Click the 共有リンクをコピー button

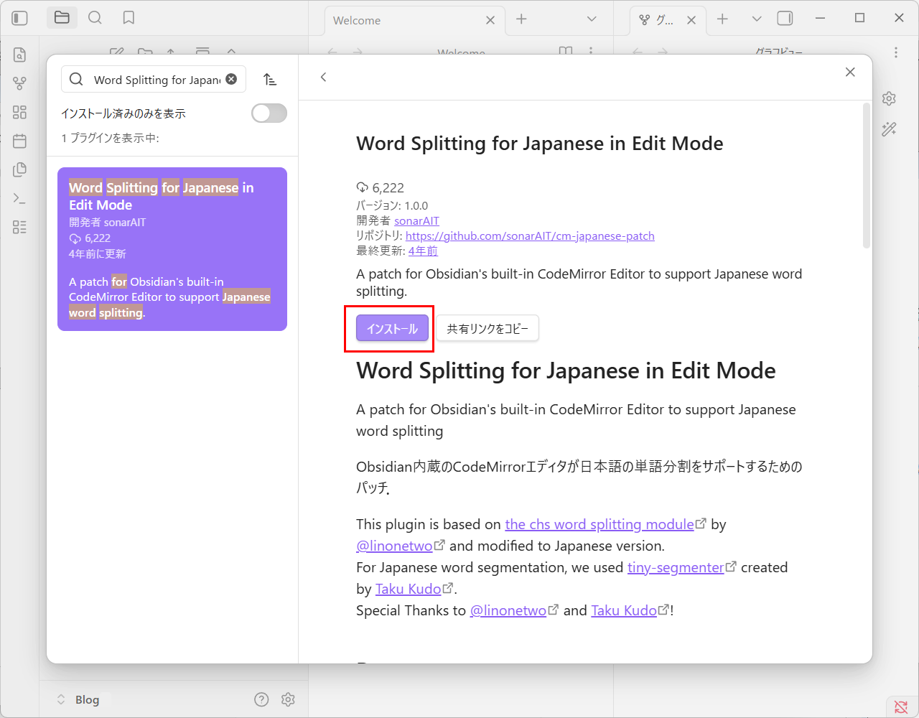pos(488,329)
